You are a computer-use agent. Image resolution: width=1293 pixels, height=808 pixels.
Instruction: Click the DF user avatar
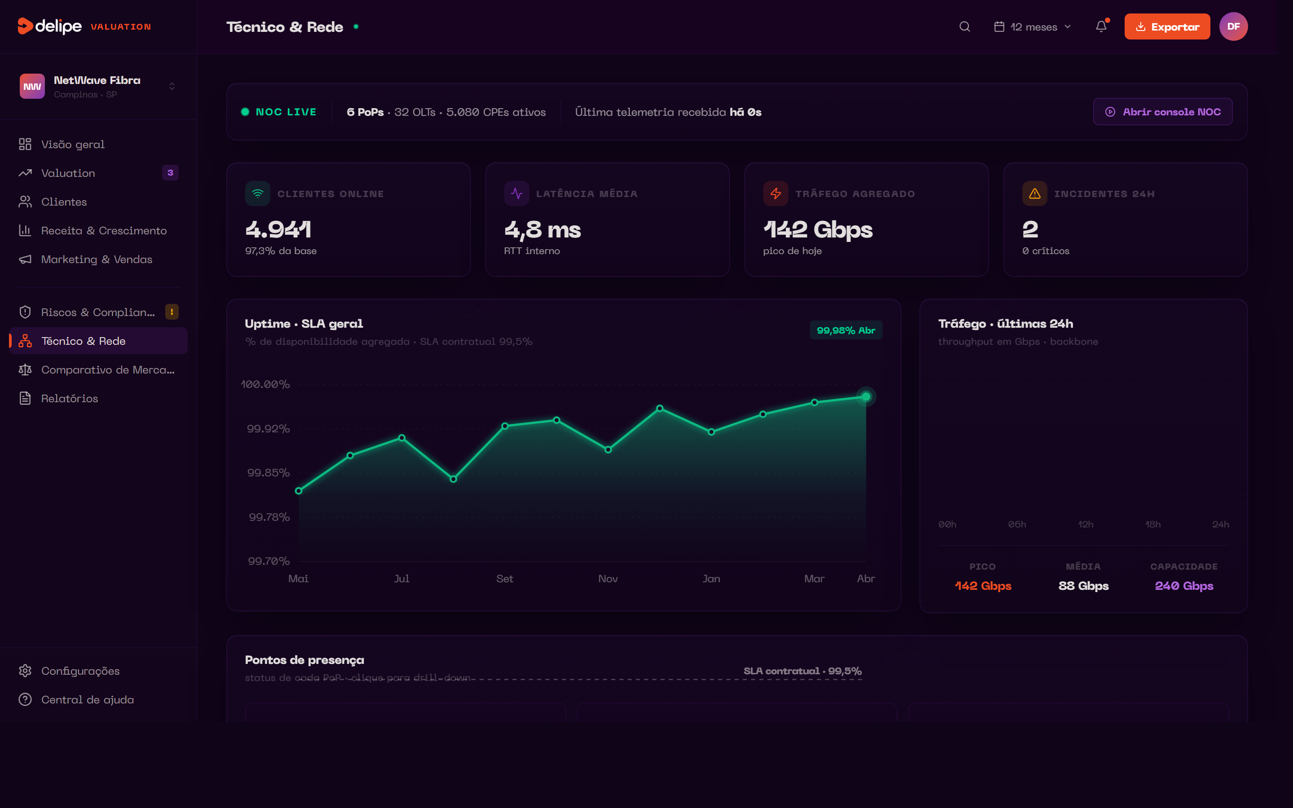[x=1233, y=27]
